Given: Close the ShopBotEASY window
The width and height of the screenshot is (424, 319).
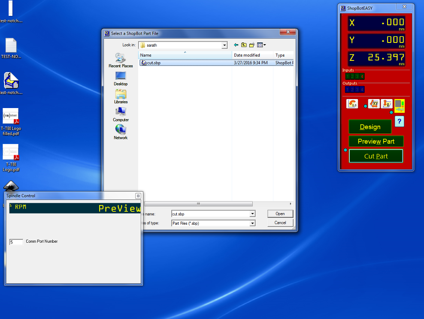Looking at the screenshot, I should tap(404, 7).
